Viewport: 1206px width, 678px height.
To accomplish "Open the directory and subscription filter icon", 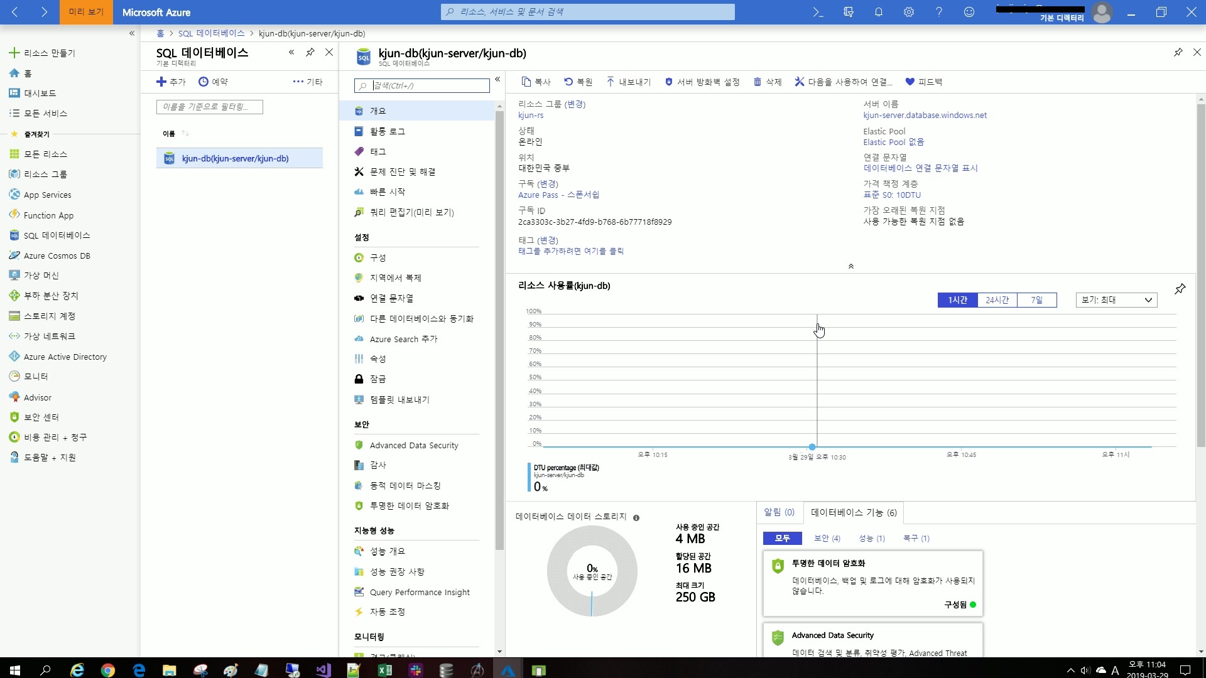I will pos(849,12).
